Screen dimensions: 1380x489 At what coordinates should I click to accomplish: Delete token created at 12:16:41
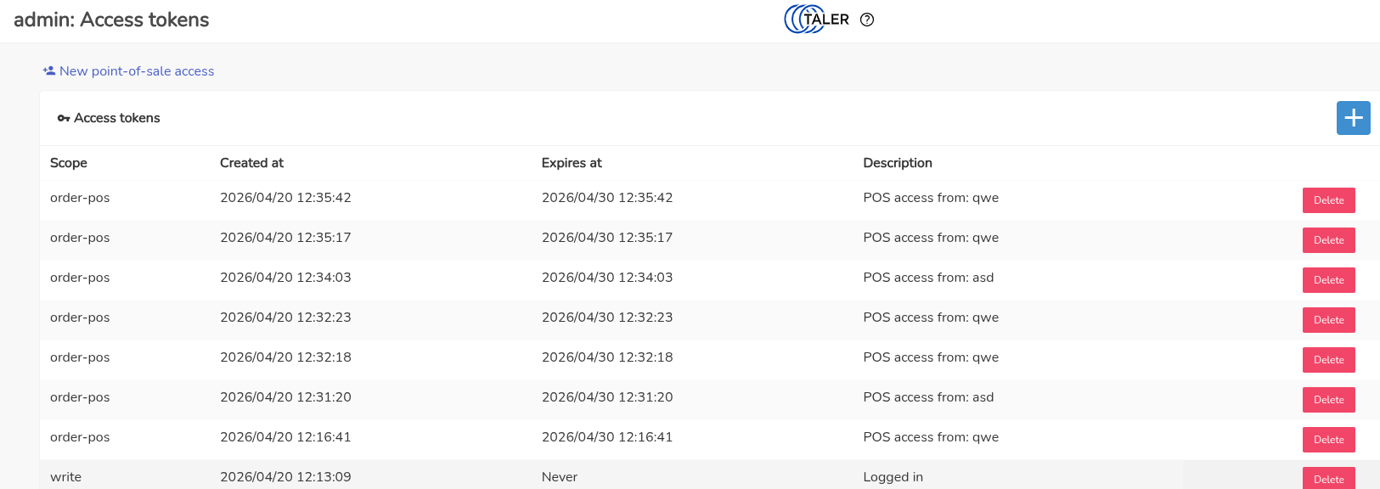click(1328, 440)
